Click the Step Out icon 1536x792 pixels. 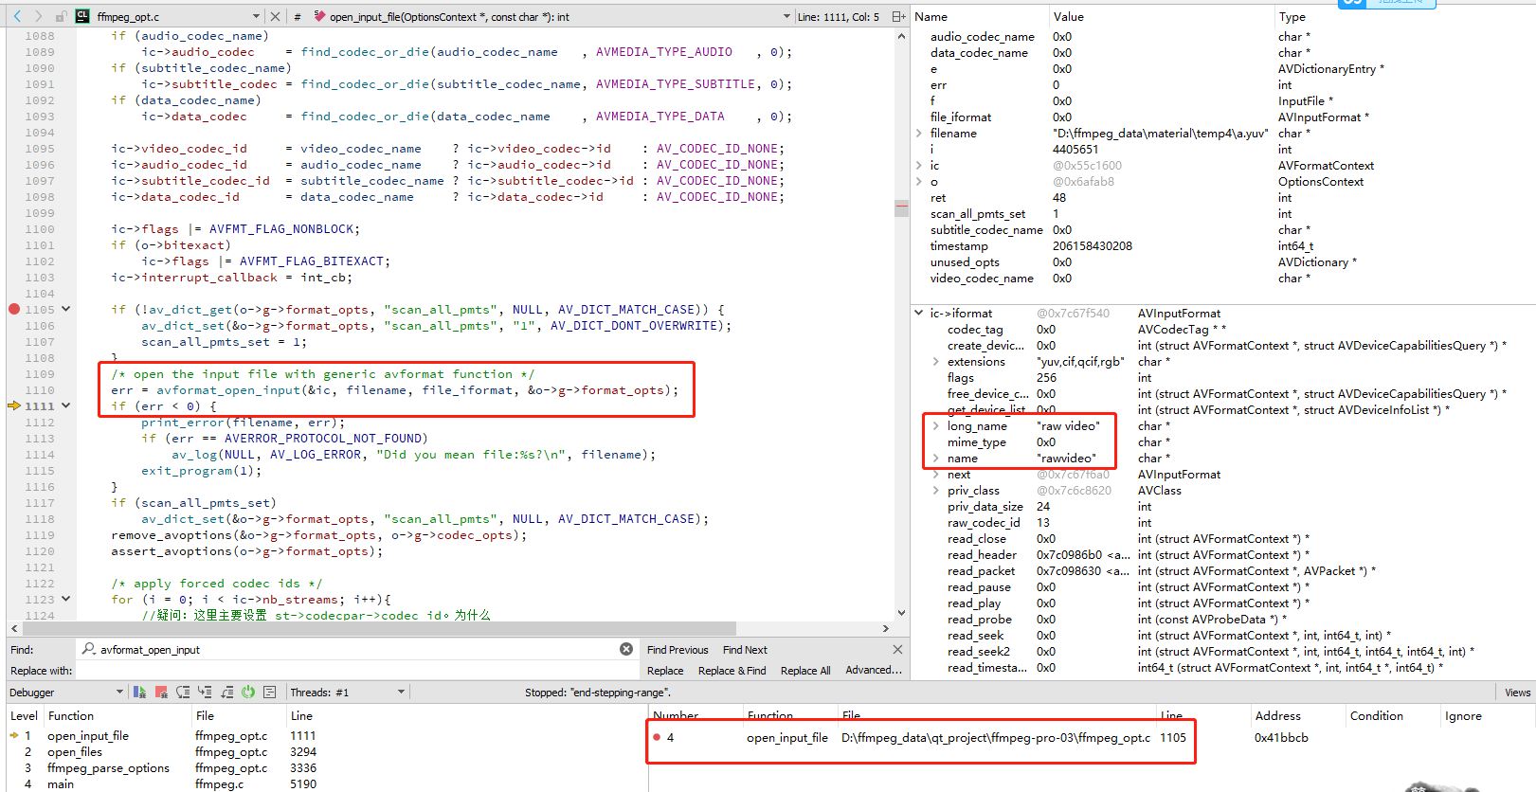click(x=226, y=693)
